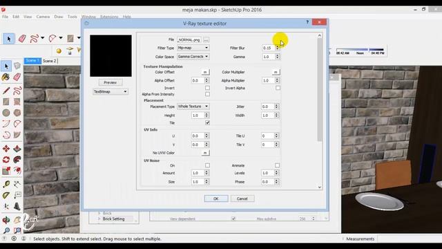Switch to the Scene 2 tab
This screenshot has height=249, width=442.
pyautogui.click(x=50, y=61)
